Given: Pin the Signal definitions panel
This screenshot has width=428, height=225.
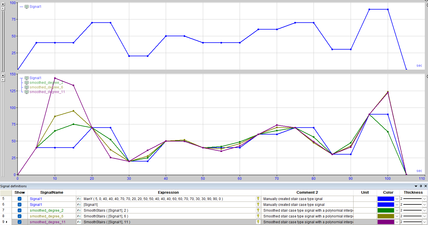Looking at the screenshot, I should [x=421, y=186].
